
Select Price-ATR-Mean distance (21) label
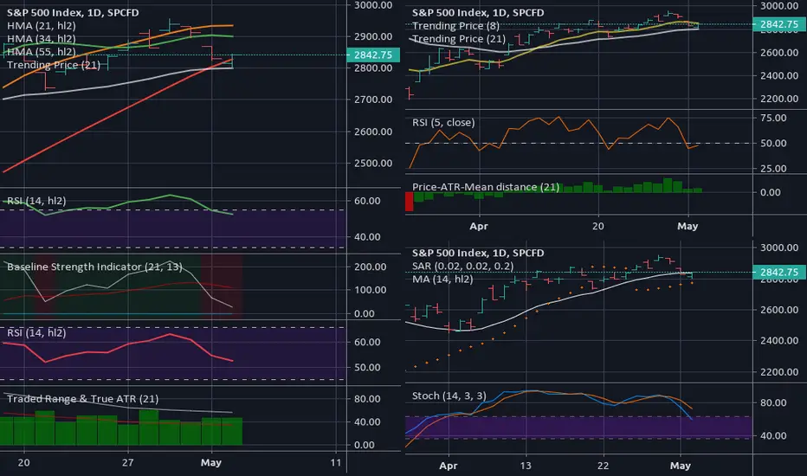click(x=486, y=187)
